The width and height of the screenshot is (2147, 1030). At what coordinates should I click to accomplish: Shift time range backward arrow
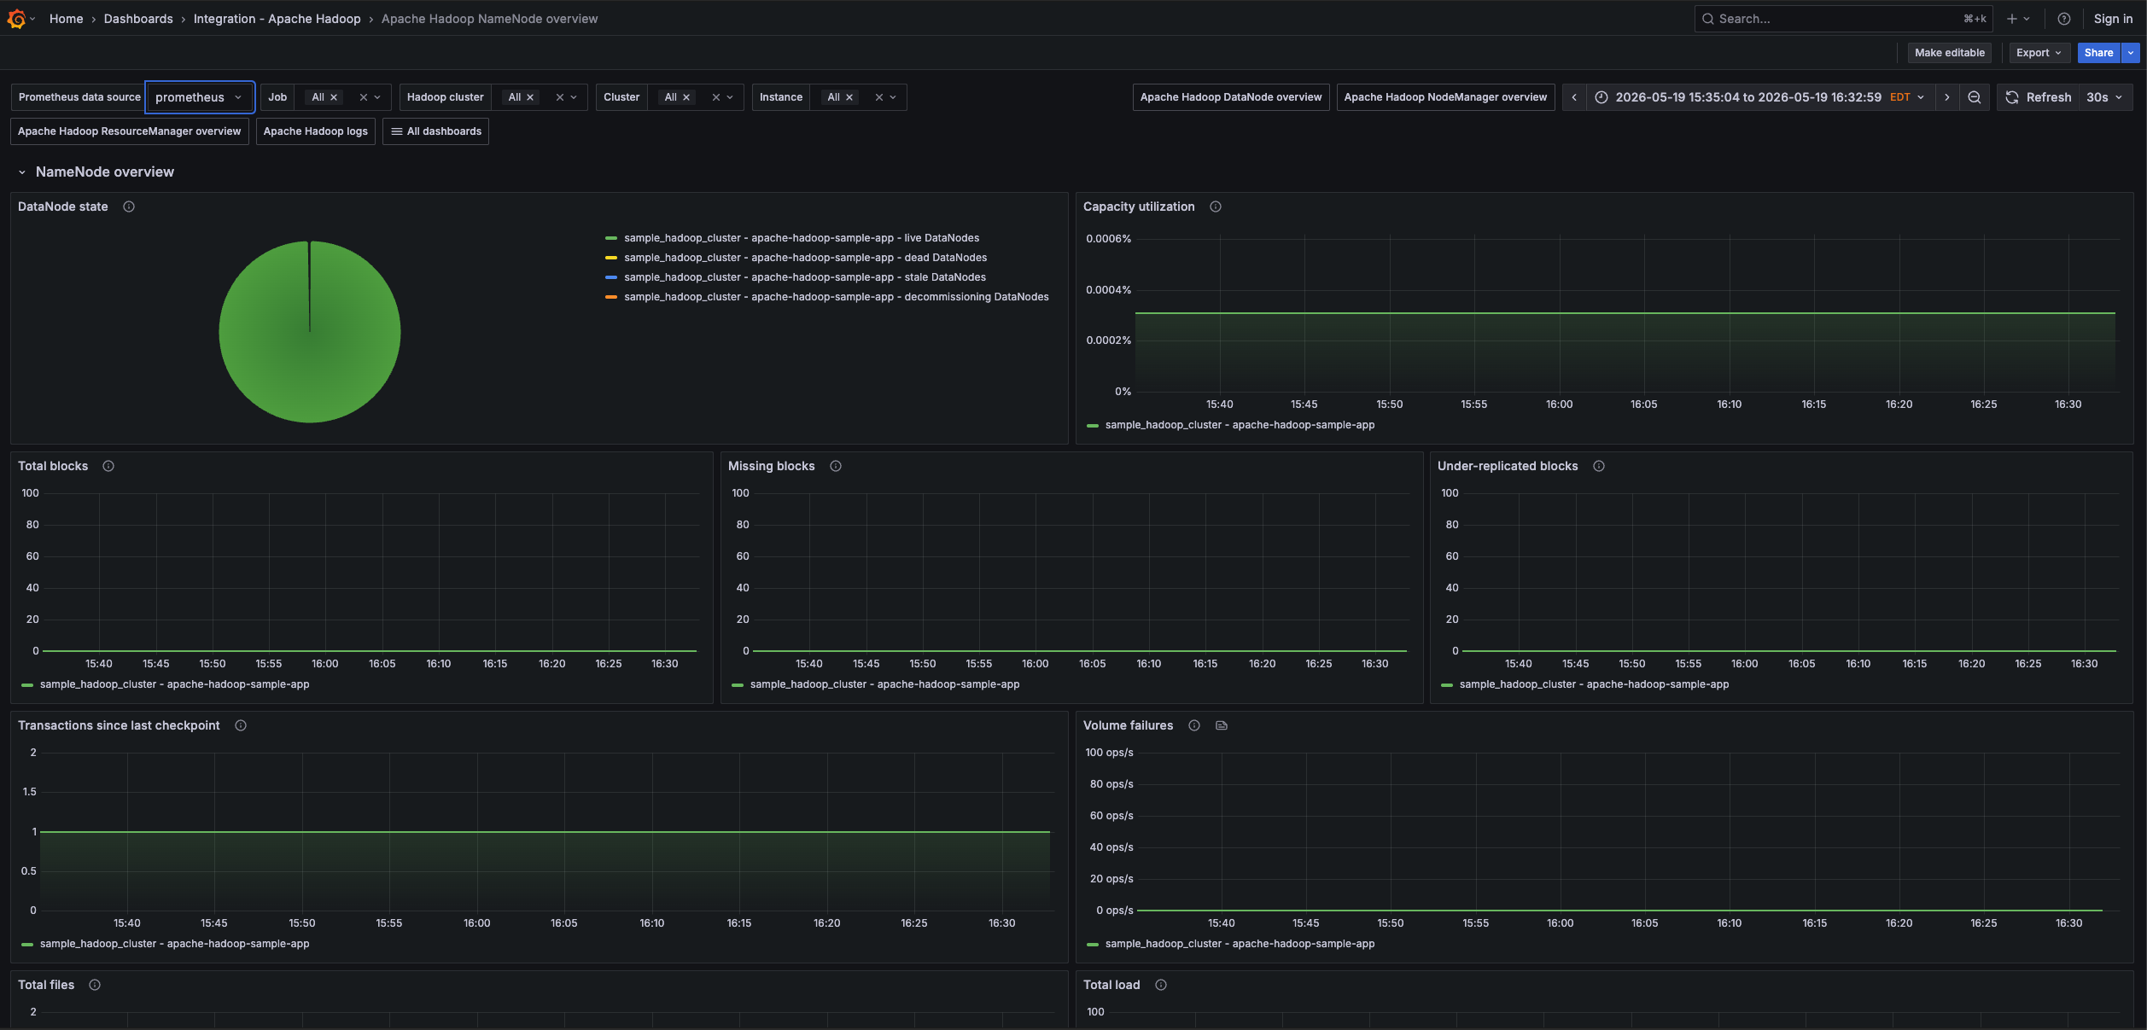click(1573, 97)
